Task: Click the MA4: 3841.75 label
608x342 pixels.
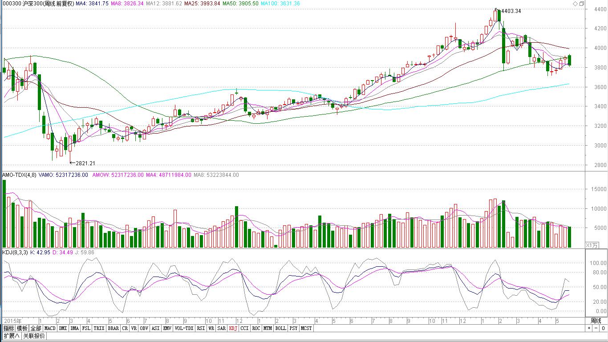Action: click(92, 4)
